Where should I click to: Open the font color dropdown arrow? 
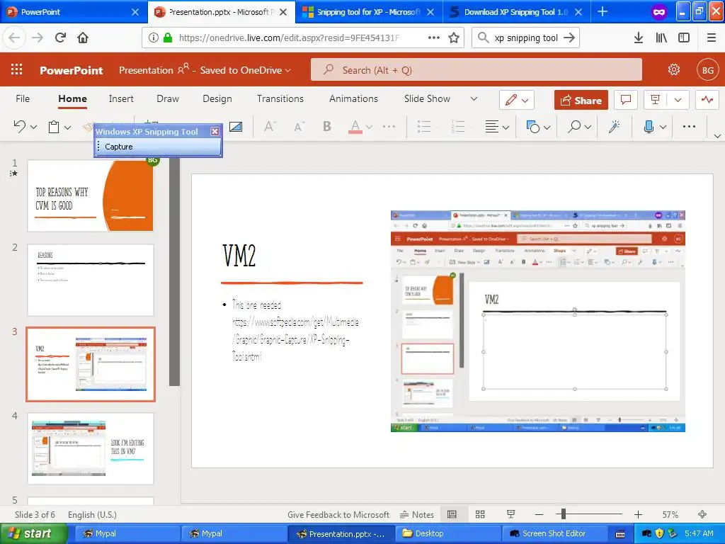tap(369, 127)
